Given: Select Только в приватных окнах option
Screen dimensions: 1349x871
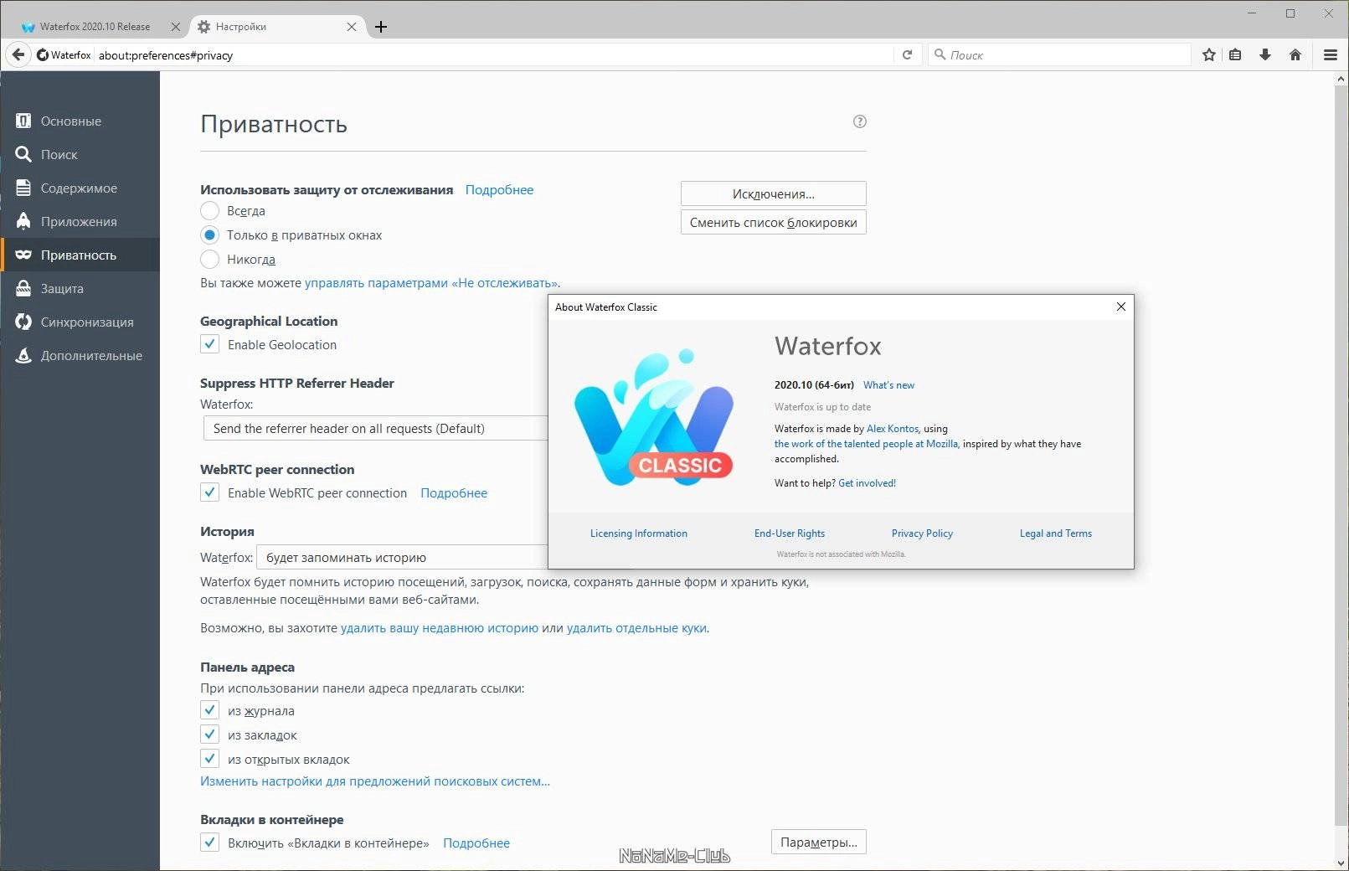Looking at the screenshot, I should point(209,234).
